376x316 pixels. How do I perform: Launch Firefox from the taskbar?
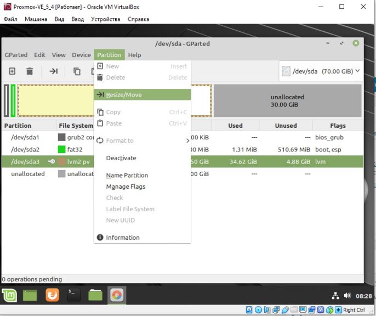(52, 295)
